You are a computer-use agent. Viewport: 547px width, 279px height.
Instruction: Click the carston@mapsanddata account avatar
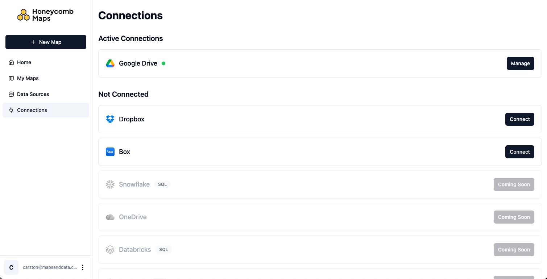pos(11,267)
